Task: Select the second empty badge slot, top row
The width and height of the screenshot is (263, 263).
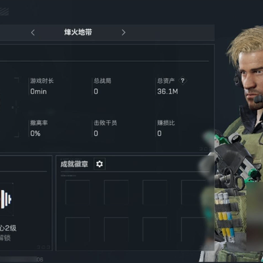Action: tap(116, 193)
